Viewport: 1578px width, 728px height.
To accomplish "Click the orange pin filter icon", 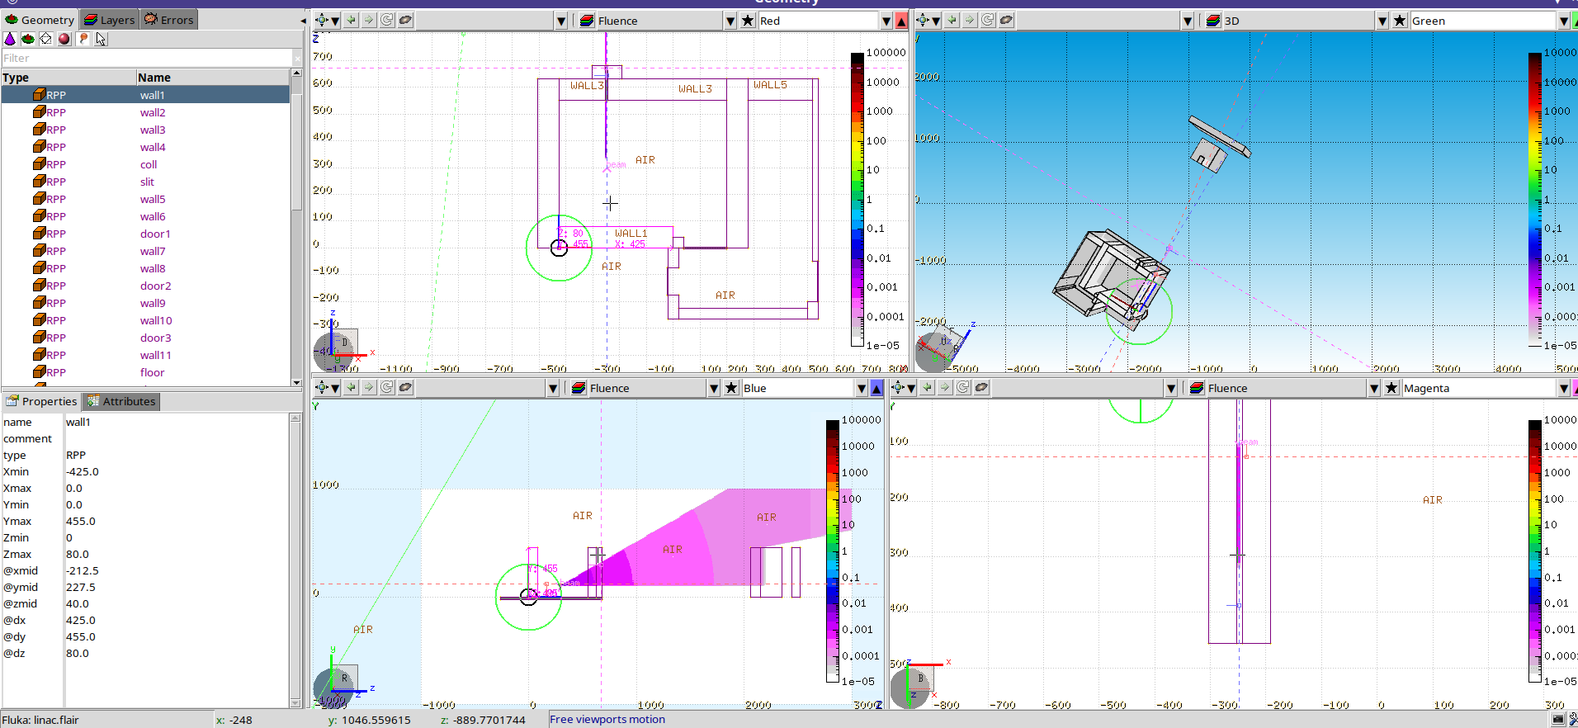I will coord(83,39).
